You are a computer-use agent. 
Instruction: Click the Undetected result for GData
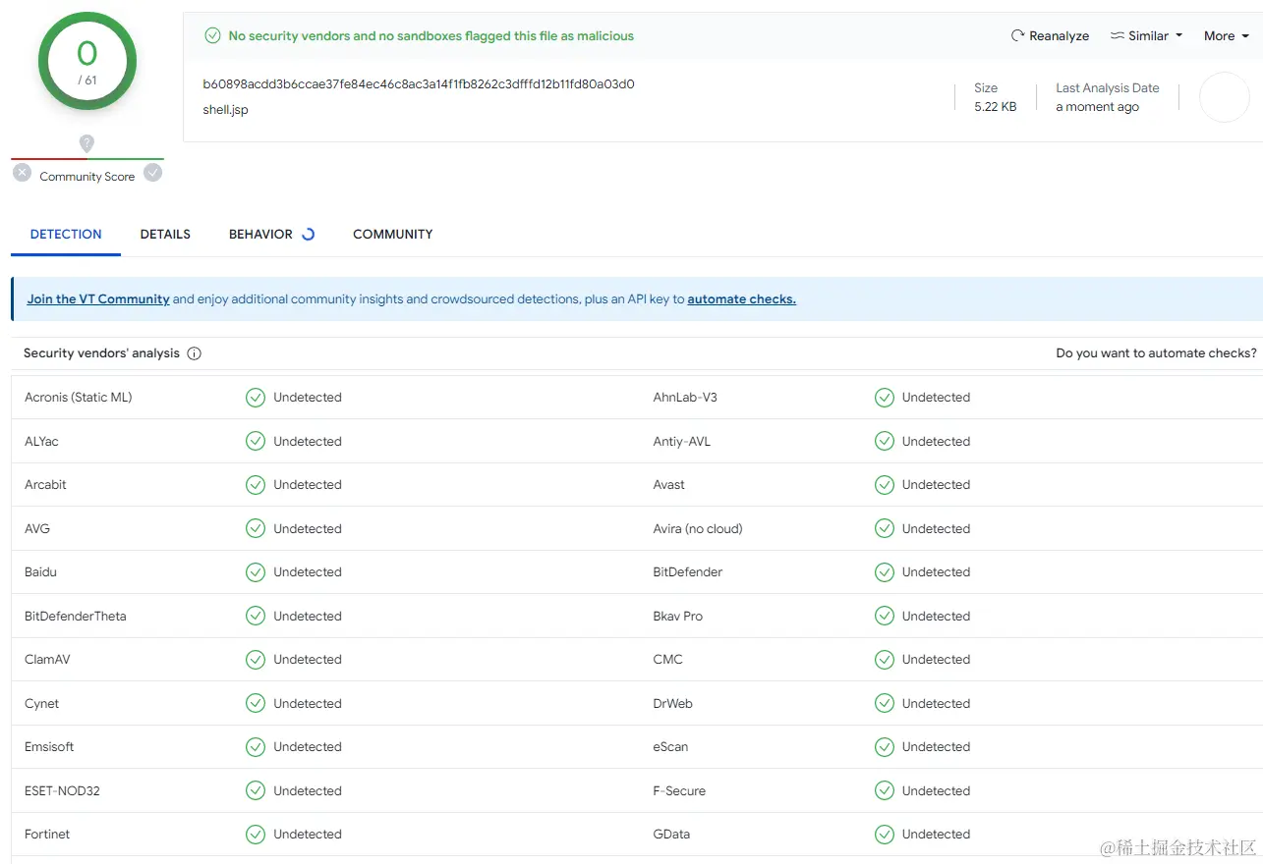click(936, 835)
